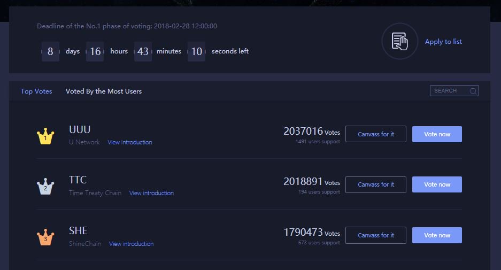
Task: Click the 673 users support text
Action: coord(319,243)
